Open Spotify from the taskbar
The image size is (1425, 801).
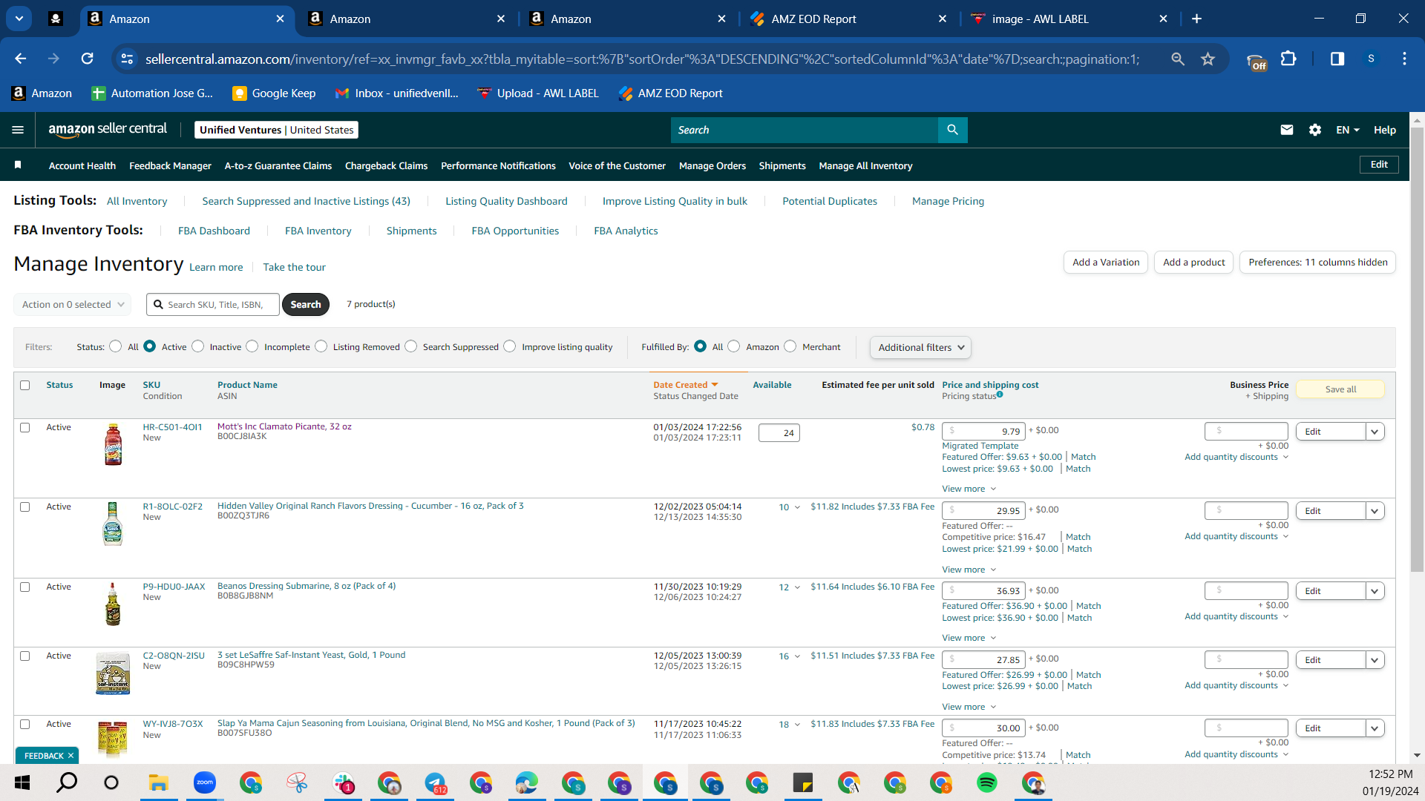pyautogui.click(x=987, y=782)
